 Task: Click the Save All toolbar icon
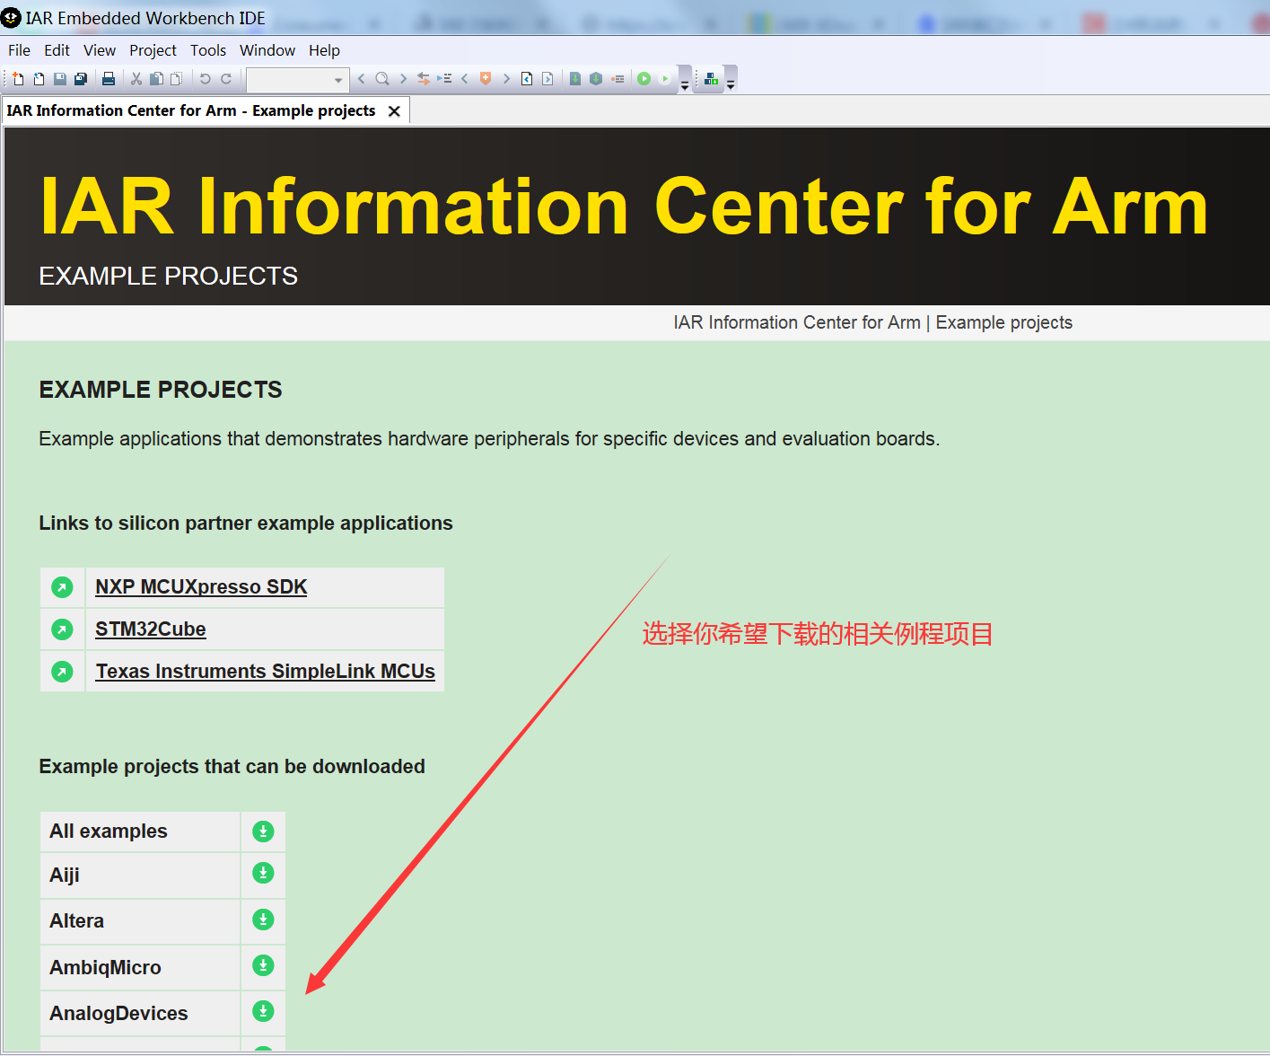81,79
